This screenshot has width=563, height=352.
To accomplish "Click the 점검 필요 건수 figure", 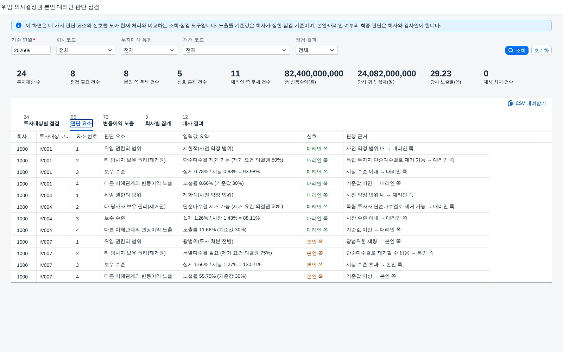I will pos(73,74).
